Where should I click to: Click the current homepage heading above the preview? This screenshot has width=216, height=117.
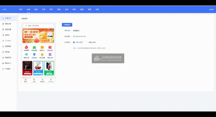point(25,18)
